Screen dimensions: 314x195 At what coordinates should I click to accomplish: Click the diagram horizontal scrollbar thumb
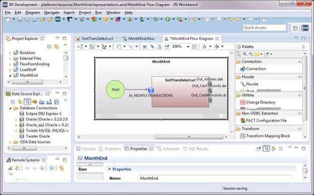189,137
